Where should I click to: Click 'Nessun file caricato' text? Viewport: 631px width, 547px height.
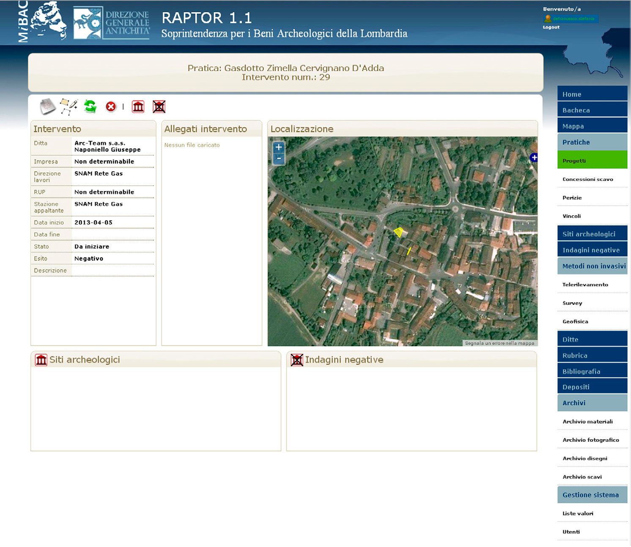point(192,145)
